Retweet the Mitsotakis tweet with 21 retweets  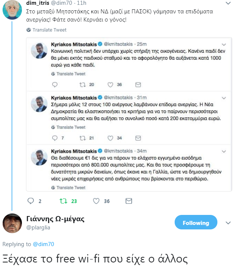[x=82, y=138]
